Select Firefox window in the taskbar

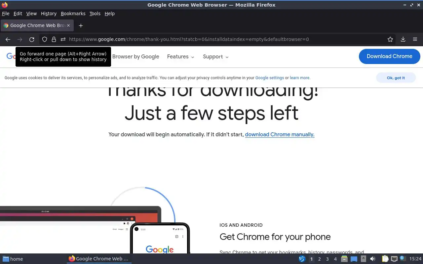(x=99, y=259)
